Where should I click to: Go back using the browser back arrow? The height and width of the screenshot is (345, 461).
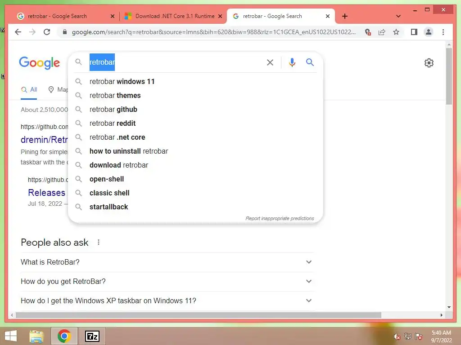[x=18, y=32]
